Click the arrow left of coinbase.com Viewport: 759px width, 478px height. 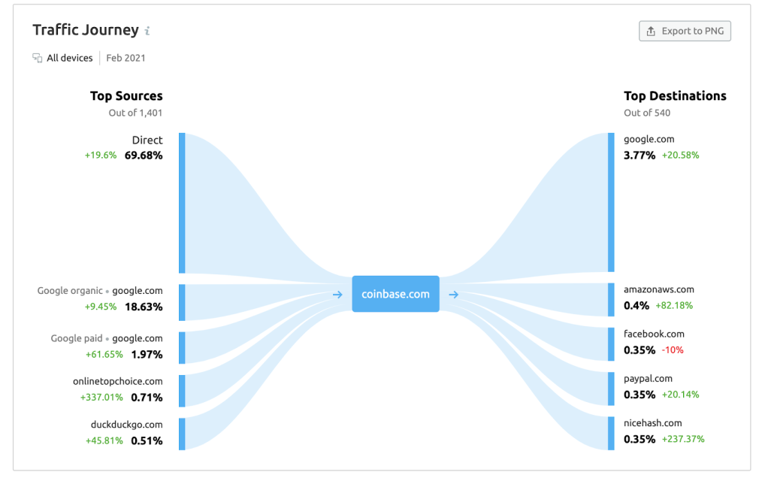pyautogui.click(x=338, y=295)
